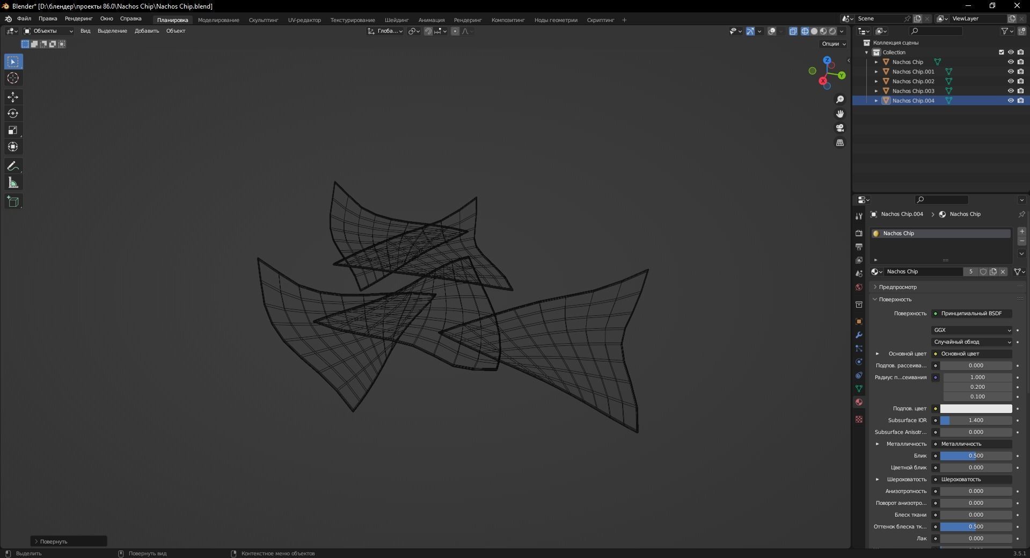Open the Добавить menu in viewport header
This screenshot has height=558, width=1030.
pyautogui.click(x=147, y=31)
